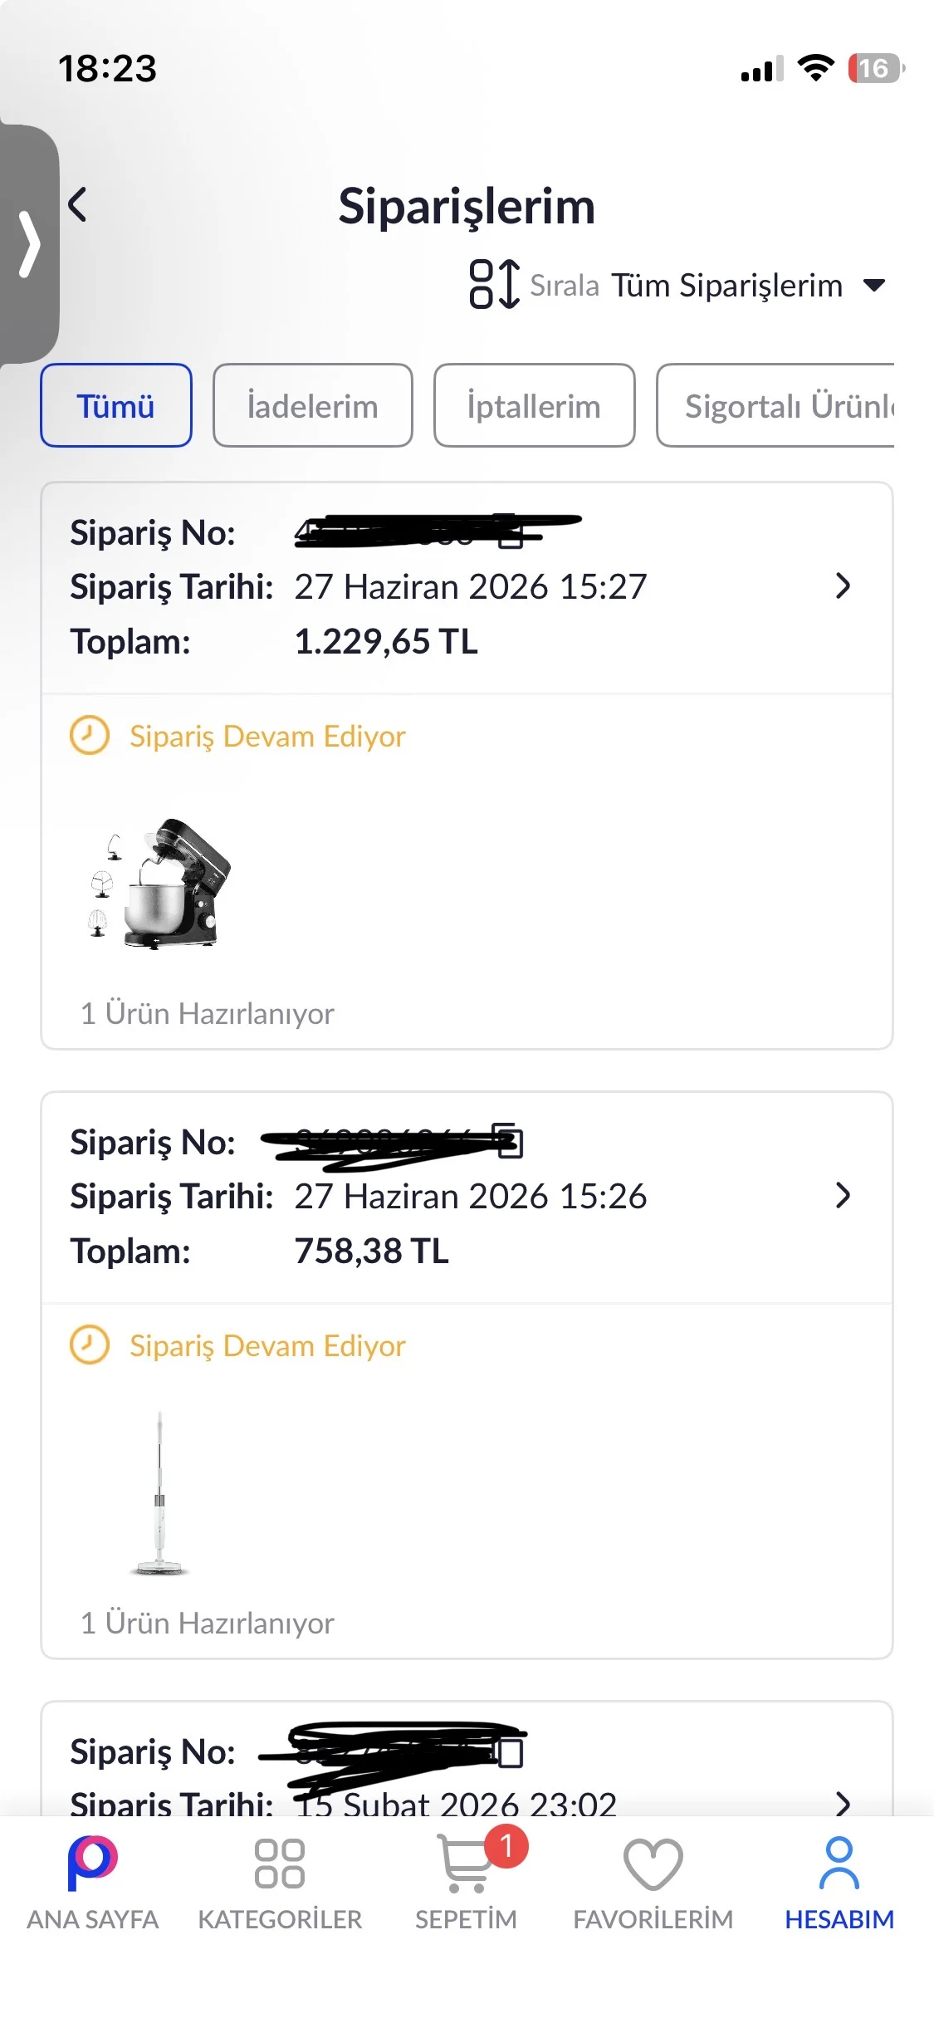The height and width of the screenshot is (2023, 934).
Task: Open Sepetim cart with one item
Action: click(467, 1883)
